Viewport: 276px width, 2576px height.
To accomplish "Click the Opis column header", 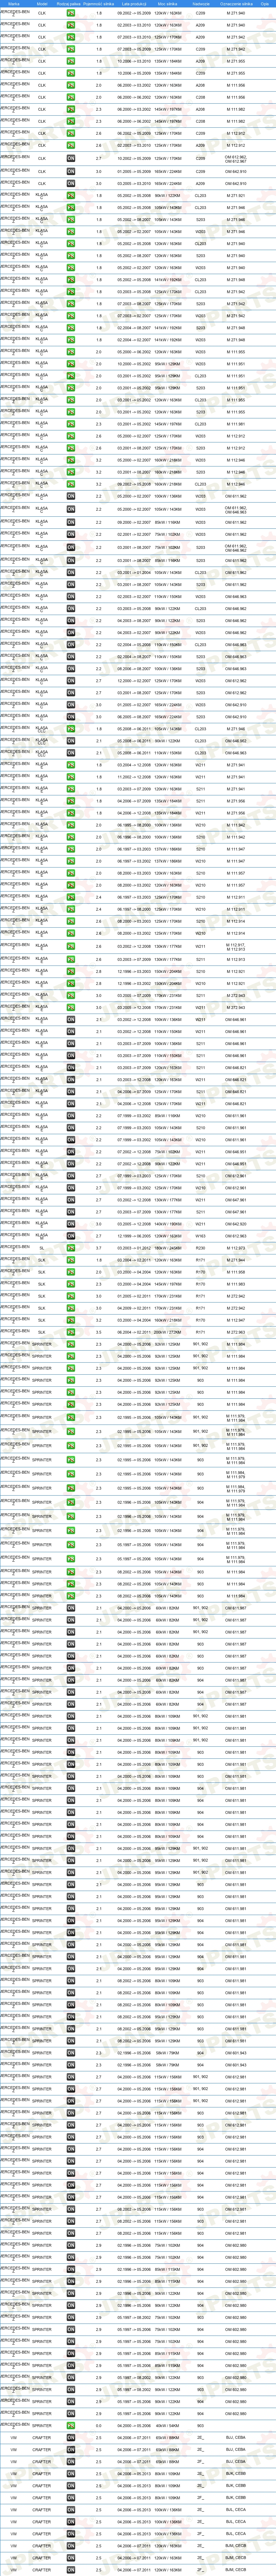I will (x=265, y=4).
